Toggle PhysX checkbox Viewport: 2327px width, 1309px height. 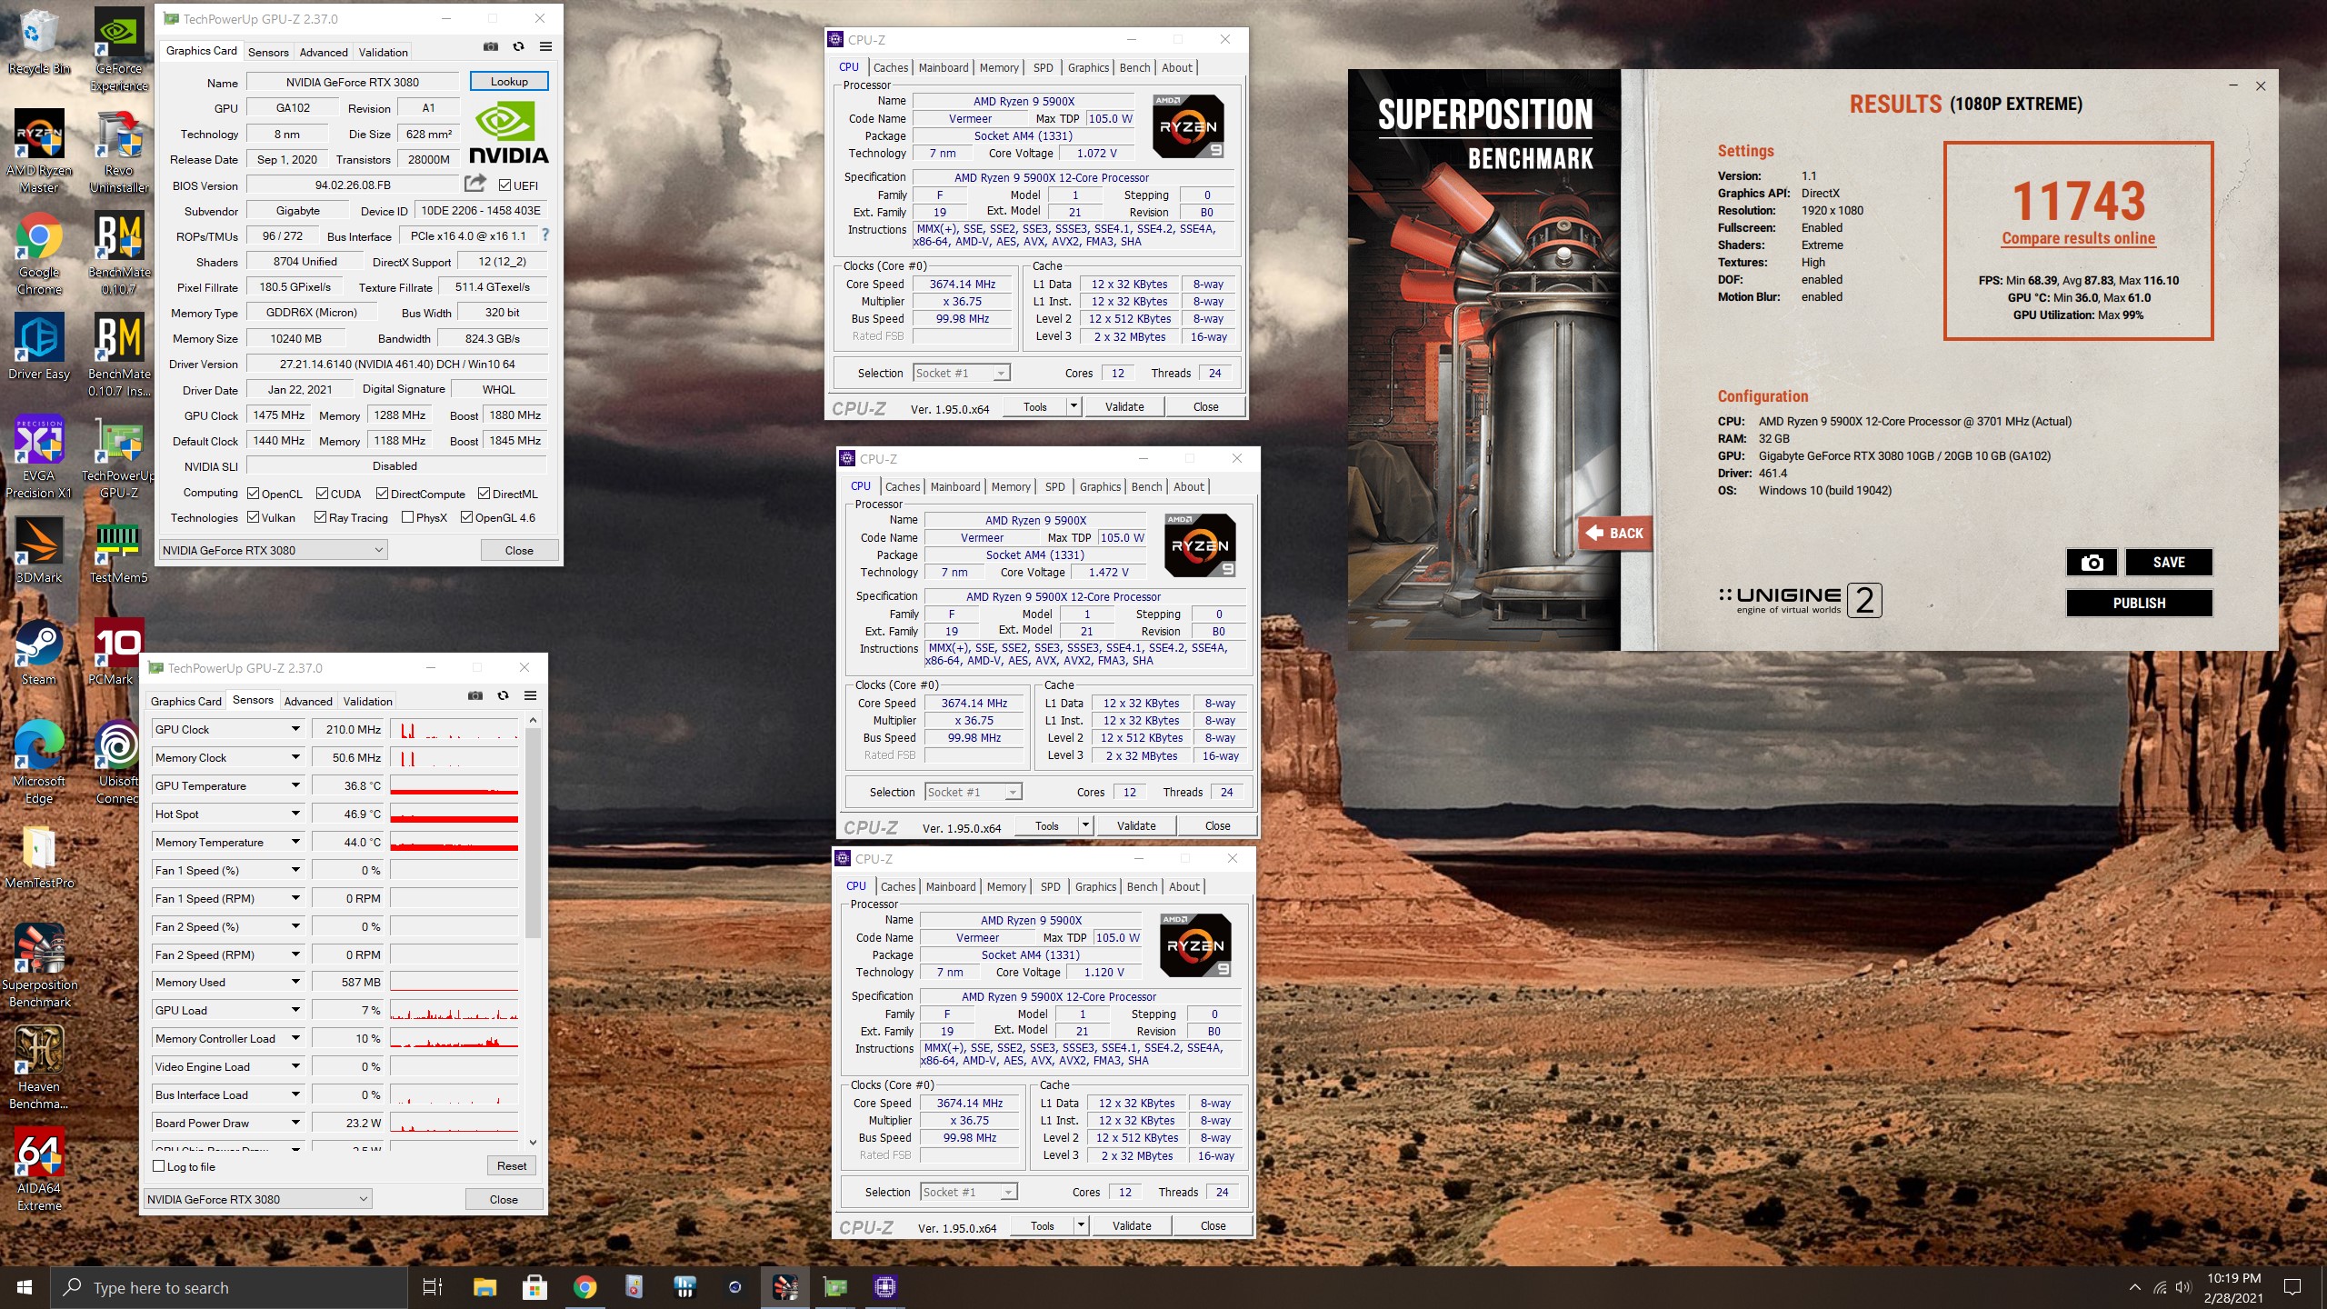point(407,517)
